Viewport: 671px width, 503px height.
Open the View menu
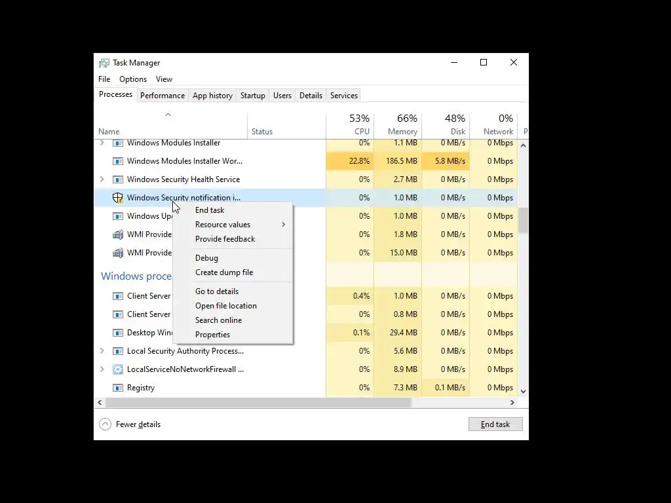tap(164, 79)
